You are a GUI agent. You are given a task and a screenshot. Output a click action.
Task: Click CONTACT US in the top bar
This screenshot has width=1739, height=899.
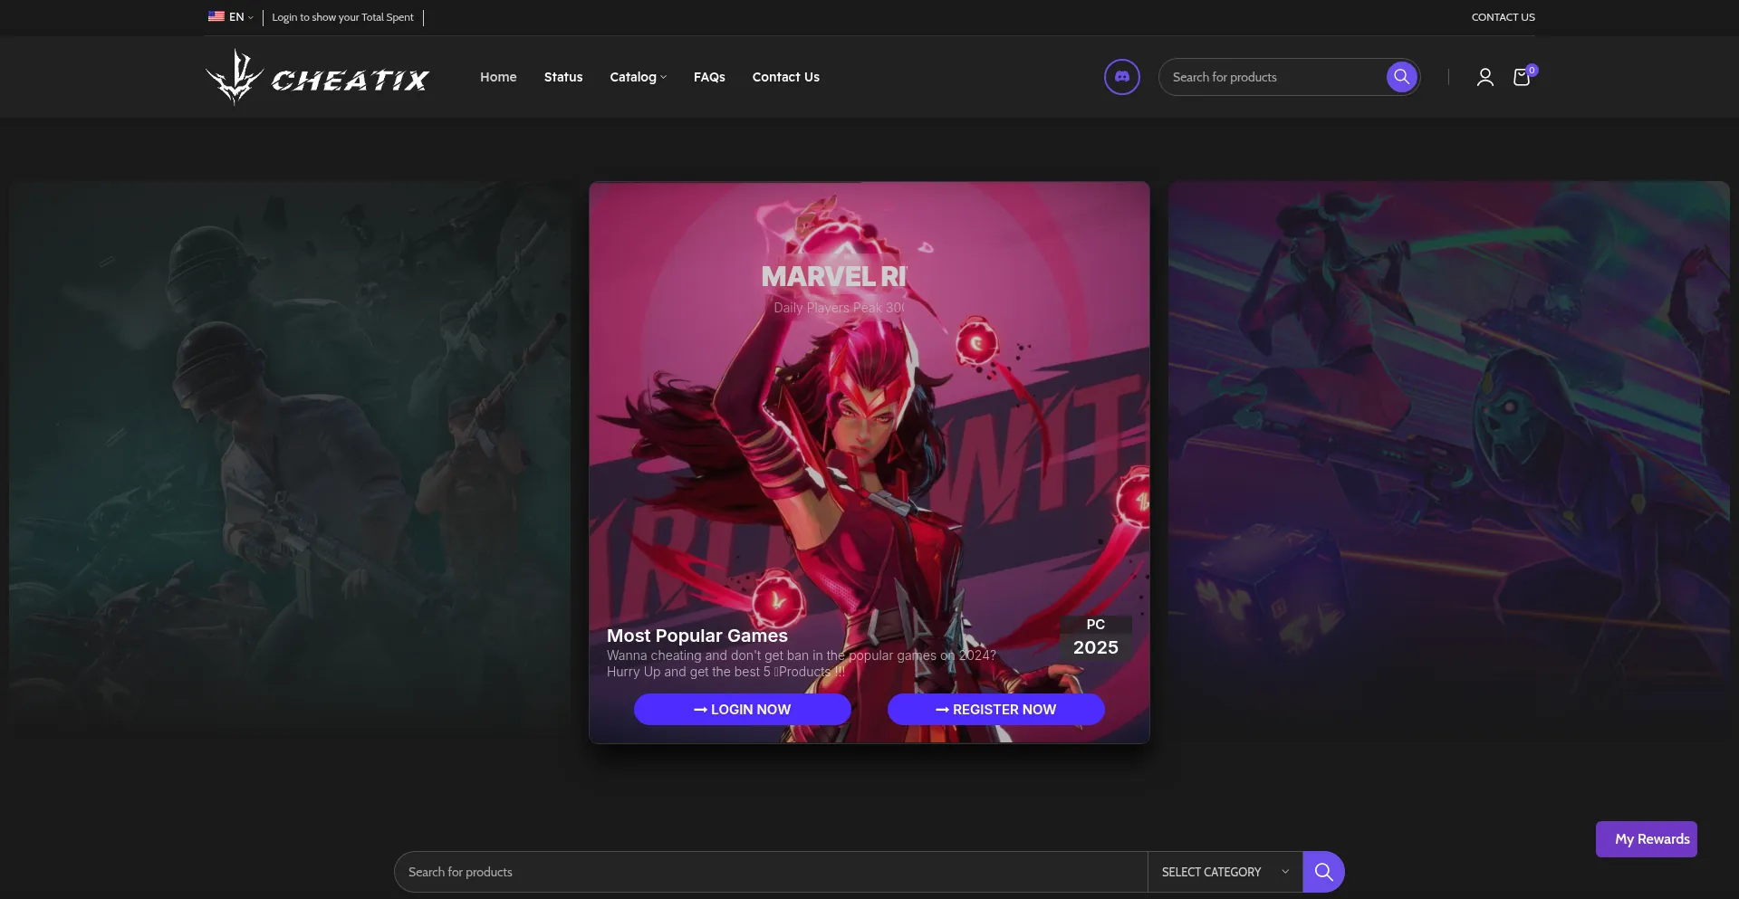[1503, 17]
